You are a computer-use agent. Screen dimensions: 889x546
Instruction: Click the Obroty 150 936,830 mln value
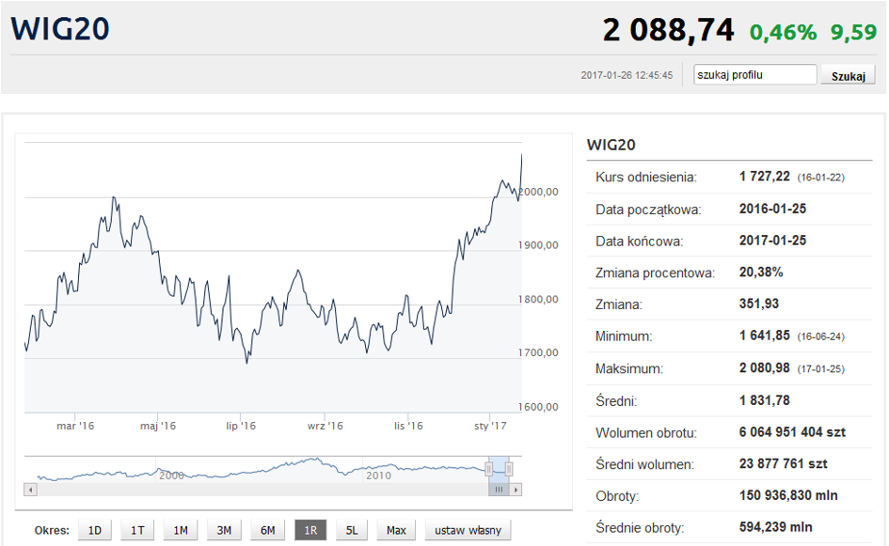(788, 495)
